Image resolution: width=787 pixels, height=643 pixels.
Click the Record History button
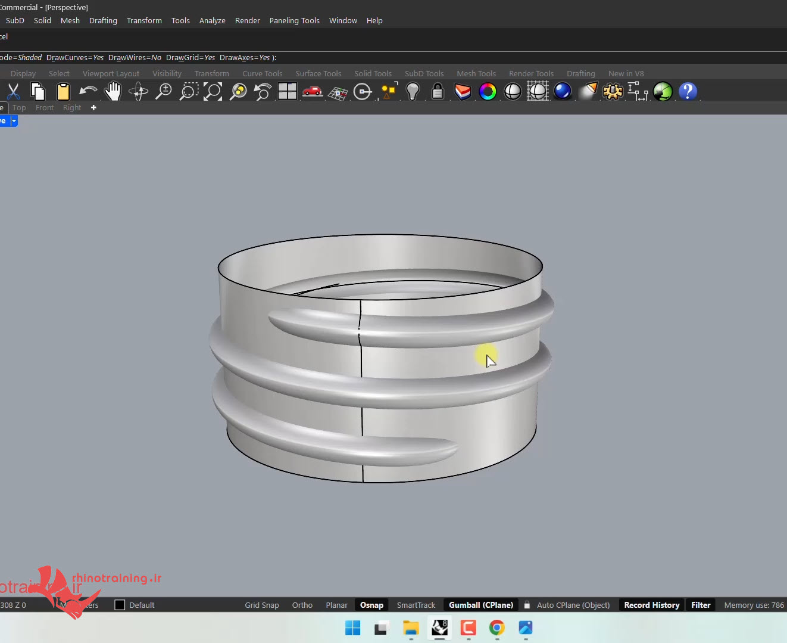click(651, 605)
